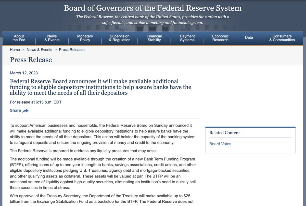Screen dimensions: 306x206
Task: Click paragraph starting 'To support American businesses'
Action: 103,134
